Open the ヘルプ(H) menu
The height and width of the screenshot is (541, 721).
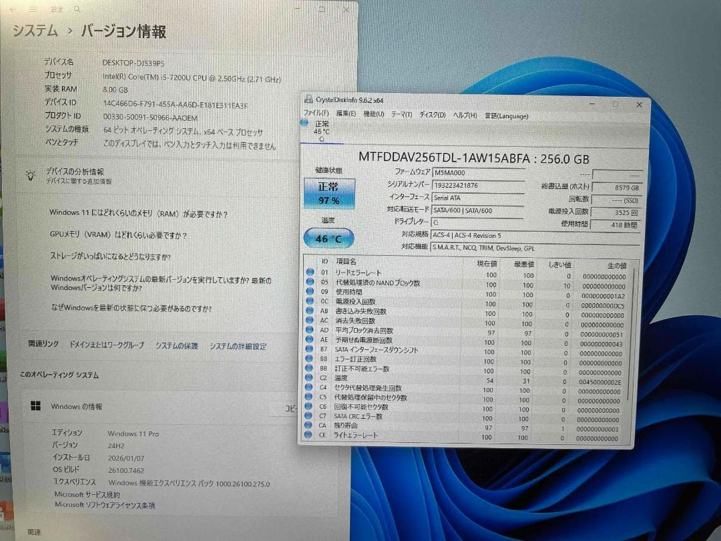click(x=465, y=116)
